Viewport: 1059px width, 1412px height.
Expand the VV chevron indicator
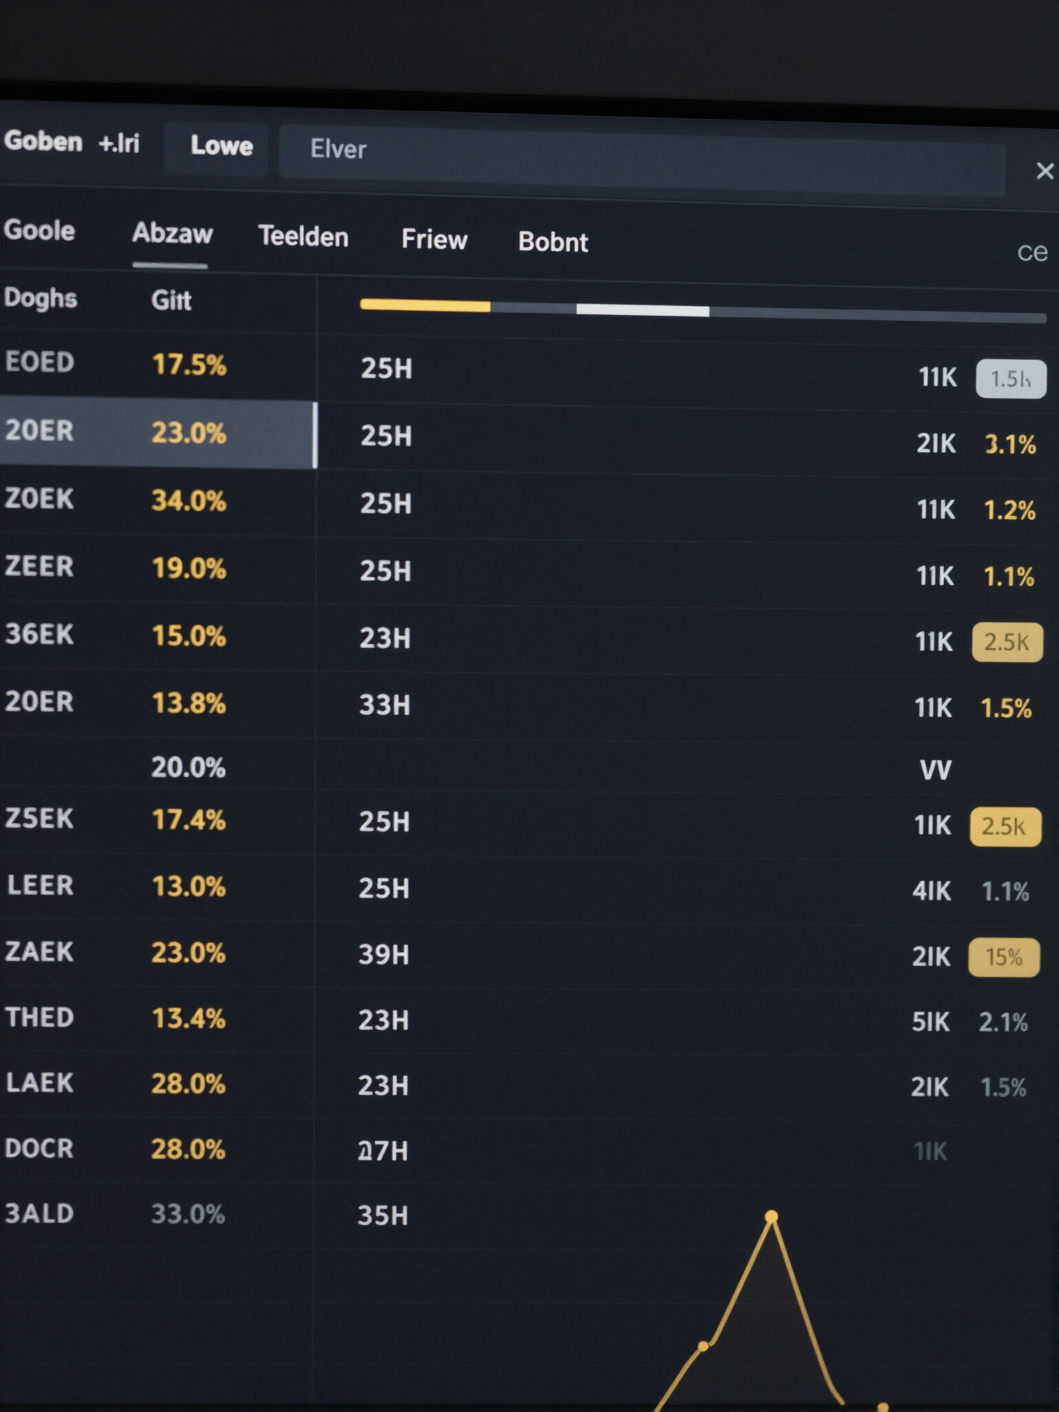[x=935, y=769]
